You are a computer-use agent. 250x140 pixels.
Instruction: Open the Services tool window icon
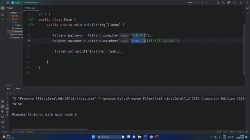click(3, 101)
